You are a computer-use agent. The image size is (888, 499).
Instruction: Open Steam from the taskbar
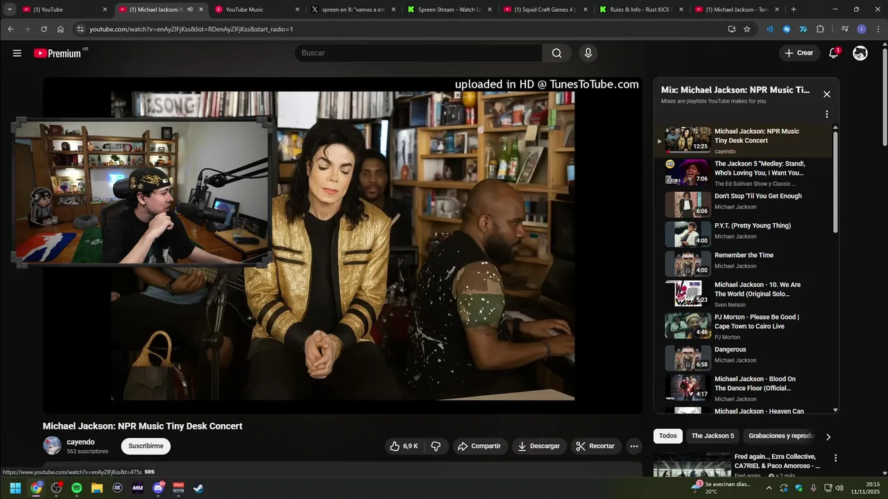198,488
